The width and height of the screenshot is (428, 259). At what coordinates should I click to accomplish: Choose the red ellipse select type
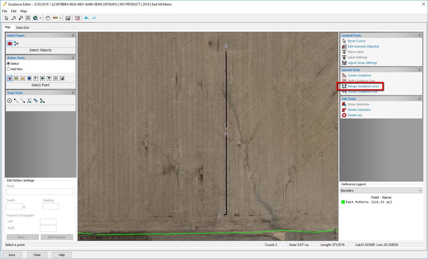pyautogui.click(x=10, y=43)
